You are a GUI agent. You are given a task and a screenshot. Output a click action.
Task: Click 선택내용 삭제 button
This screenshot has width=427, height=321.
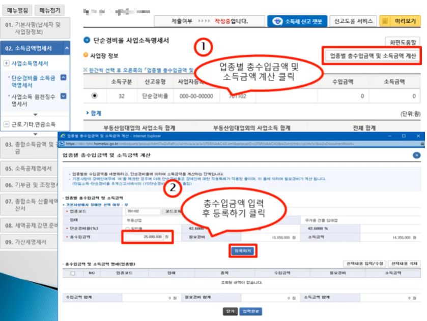[404, 264]
